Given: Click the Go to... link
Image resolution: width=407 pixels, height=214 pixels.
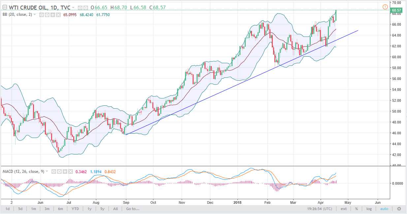Looking at the screenshot, I should coord(131,209).
